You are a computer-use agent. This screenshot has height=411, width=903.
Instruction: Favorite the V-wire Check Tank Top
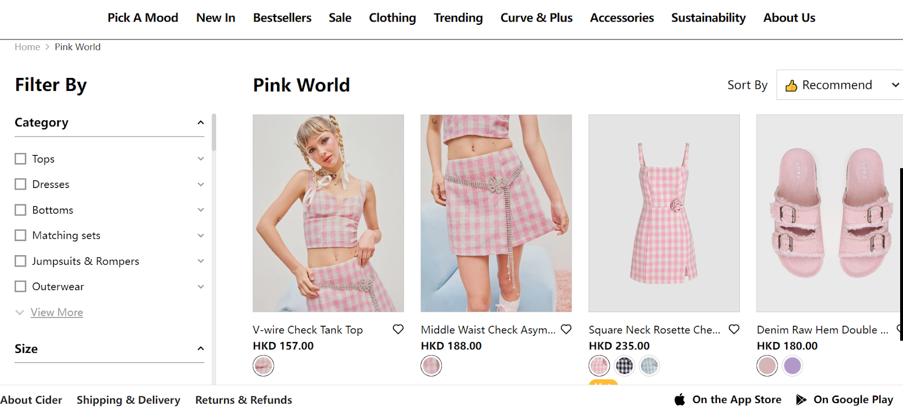[398, 329]
